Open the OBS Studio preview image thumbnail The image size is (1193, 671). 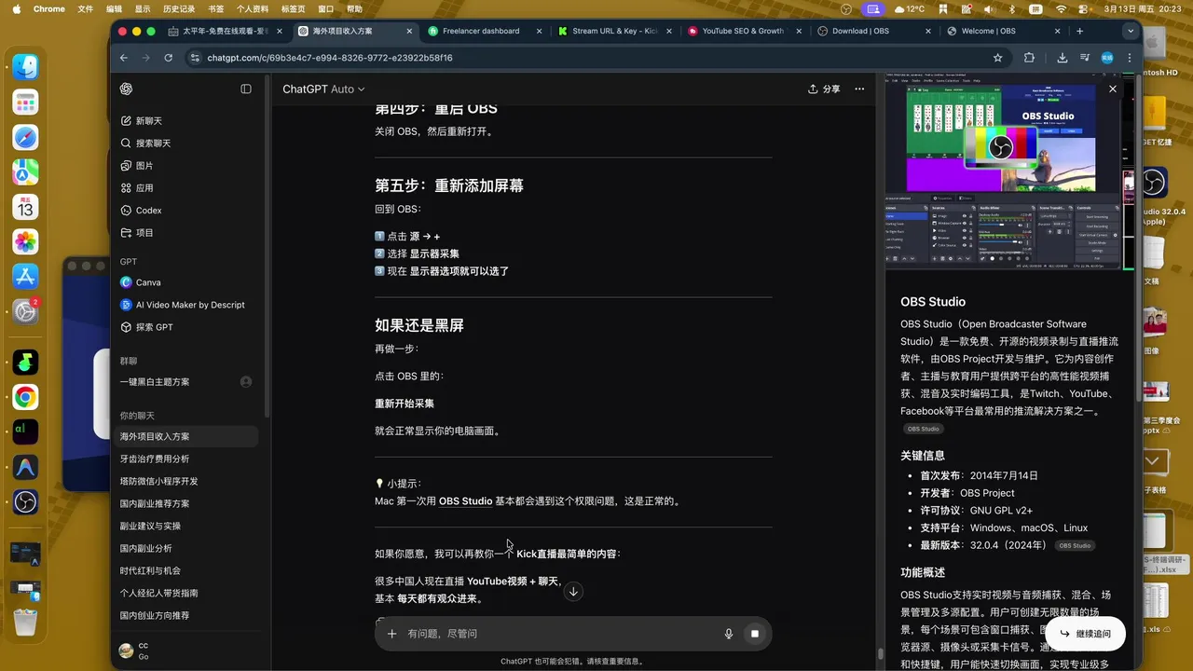[x=1004, y=171]
